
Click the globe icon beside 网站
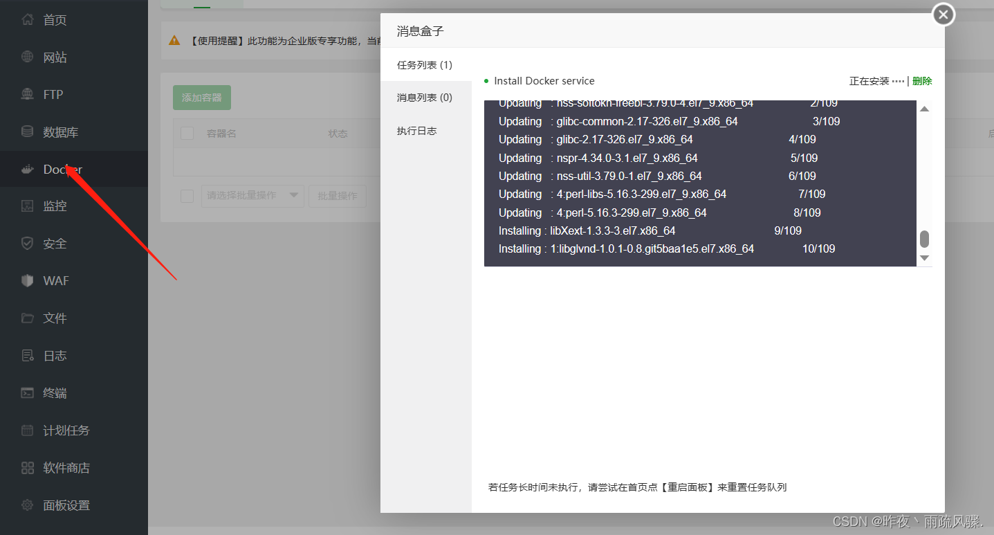(28, 57)
